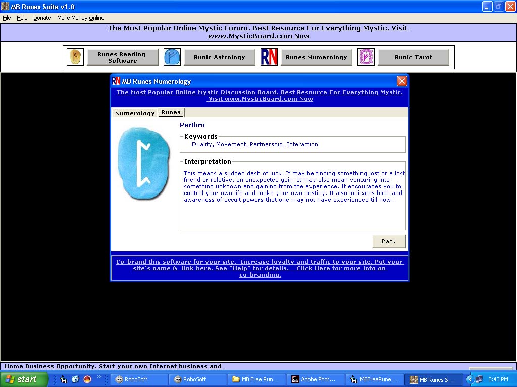The height and width of the screenshot is (387, 517).
Task: Open the Runic Astrology module
Action: (x=220, y=57)
